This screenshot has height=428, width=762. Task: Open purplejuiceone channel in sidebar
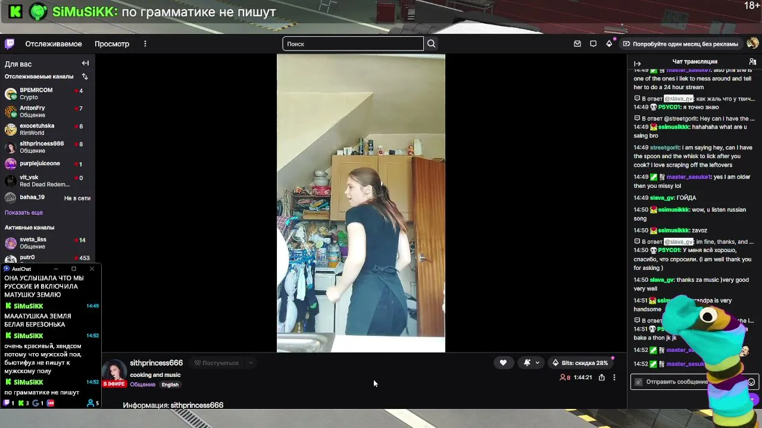(48, 163)
